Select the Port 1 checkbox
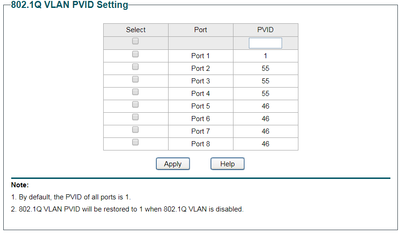This screenshot has width=403, height=239. click(x=135, y=54)
